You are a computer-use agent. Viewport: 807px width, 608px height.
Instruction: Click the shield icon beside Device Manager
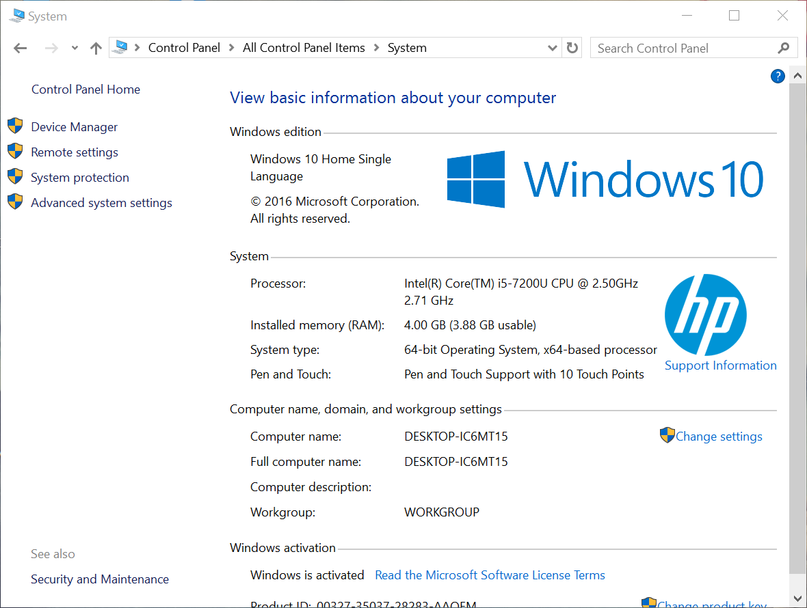16,126
